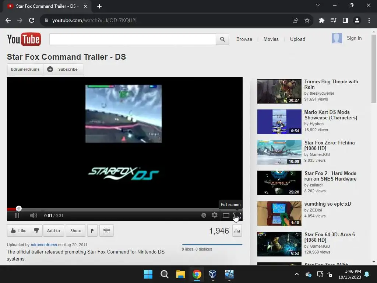Open Chrome extensions puzzle icon
This screenshot has width=377, height=283.
[322, 21]
